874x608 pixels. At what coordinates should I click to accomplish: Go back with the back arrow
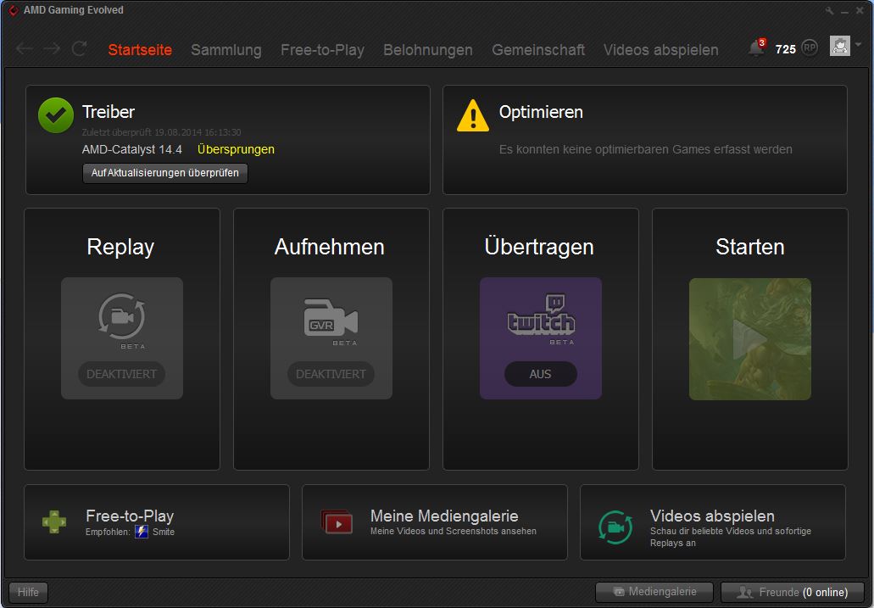[x=25, y=49]
